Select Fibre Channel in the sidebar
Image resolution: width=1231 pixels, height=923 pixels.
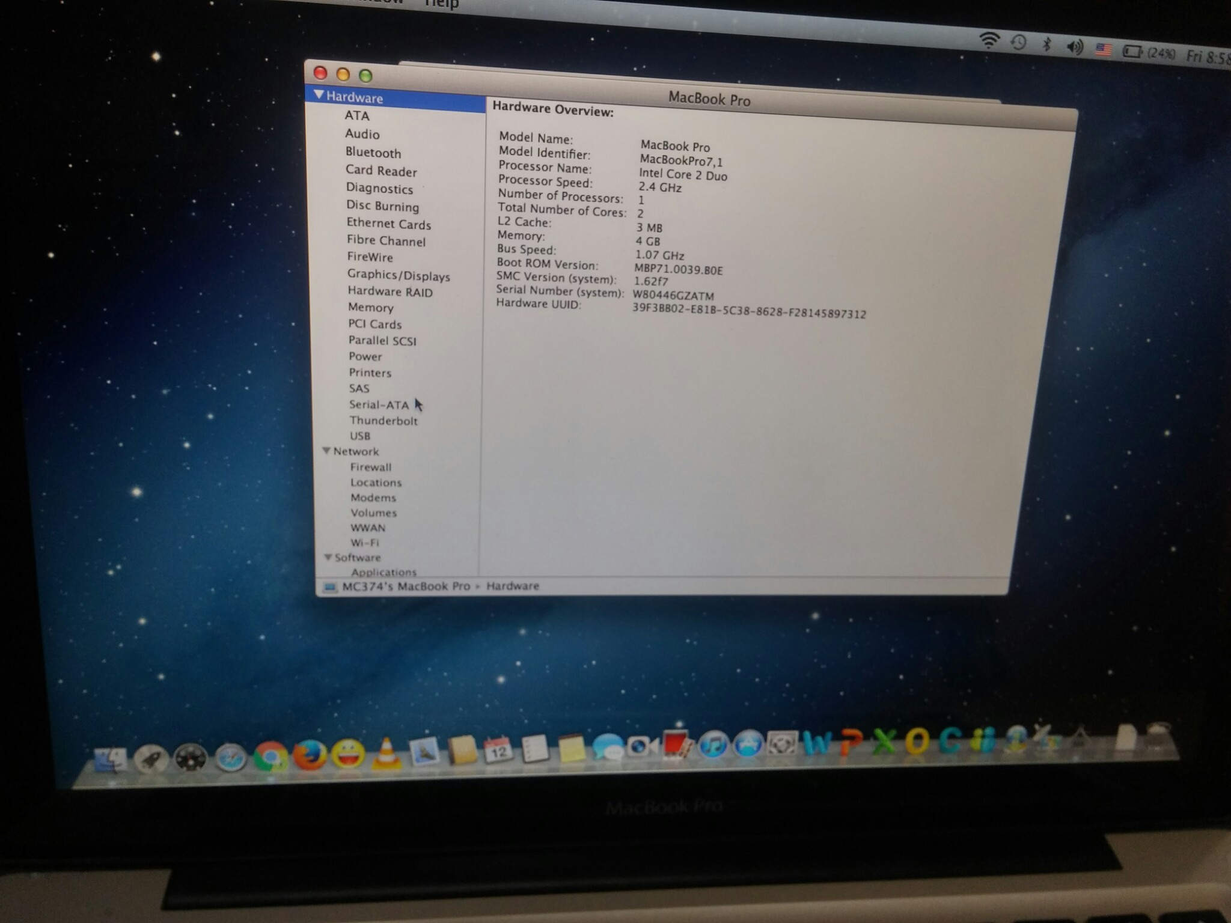click(x=386, y=240)
